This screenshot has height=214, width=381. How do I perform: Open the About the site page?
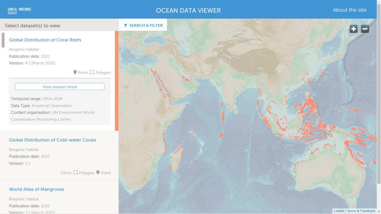349,10
